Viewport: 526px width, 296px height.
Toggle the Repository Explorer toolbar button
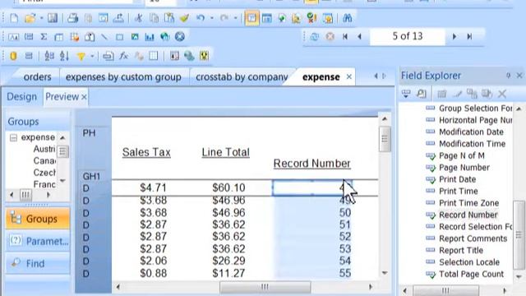(297, 18)
